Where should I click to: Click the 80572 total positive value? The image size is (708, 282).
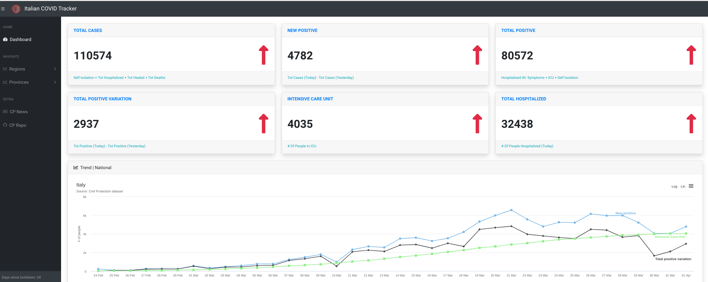tap(517, 56)
